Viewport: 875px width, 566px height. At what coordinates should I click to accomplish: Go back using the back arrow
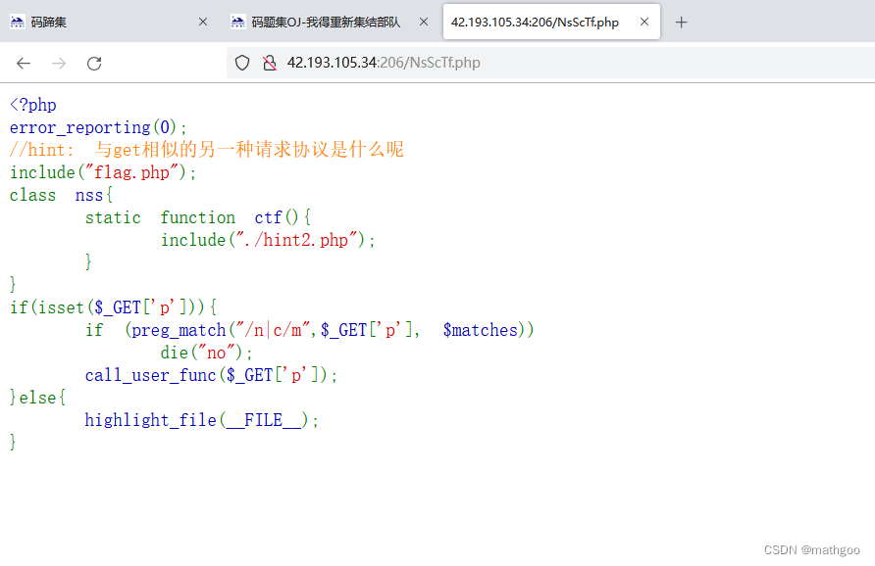tap(24, 63)
